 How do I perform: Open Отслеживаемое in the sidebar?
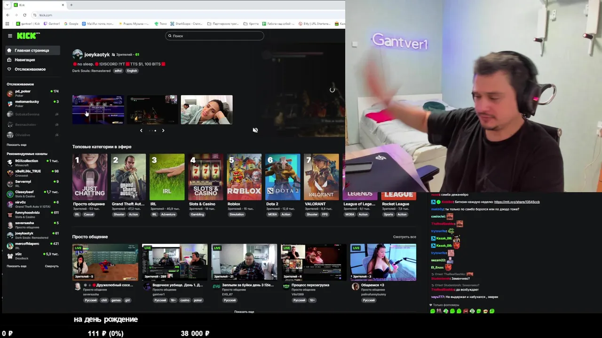pos(30,69)
